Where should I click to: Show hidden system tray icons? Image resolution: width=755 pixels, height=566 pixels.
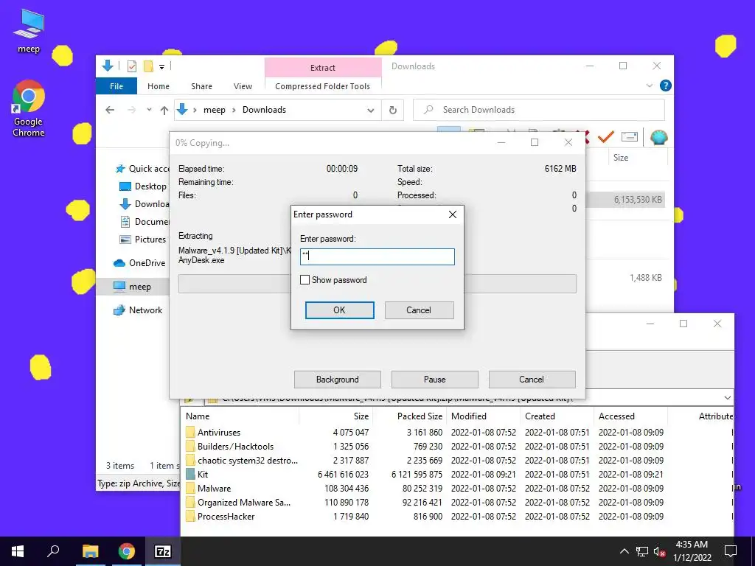[x=624, y=551]
